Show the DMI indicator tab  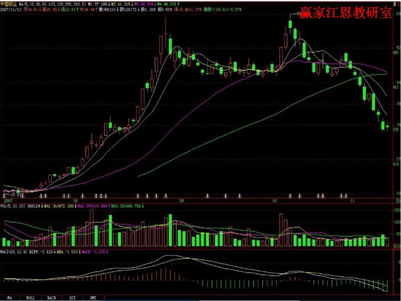pos(93,298)
